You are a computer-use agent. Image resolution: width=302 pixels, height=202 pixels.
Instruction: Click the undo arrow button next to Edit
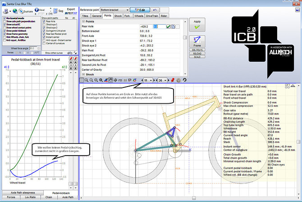pos(155,10)
